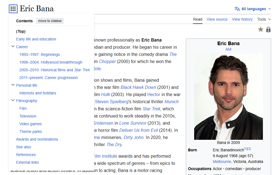Go to the References section
Screen dimensions: 275x175
(26, 155)
